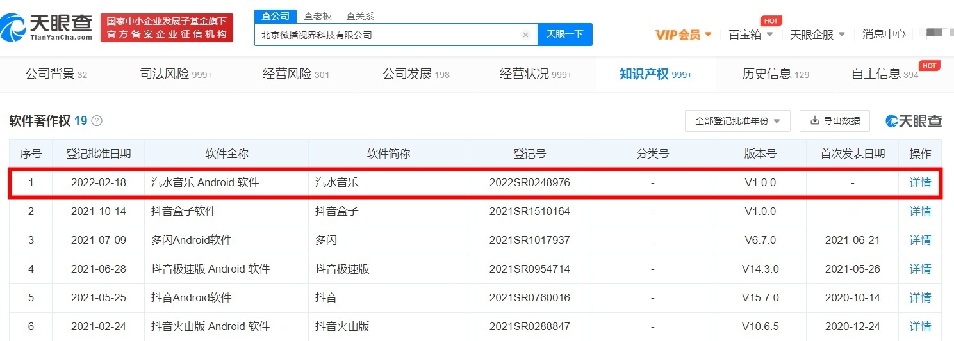Open 详情 for 抖音火山版 Android 软件
954x341 pixels.
click(x=921, y=326)
